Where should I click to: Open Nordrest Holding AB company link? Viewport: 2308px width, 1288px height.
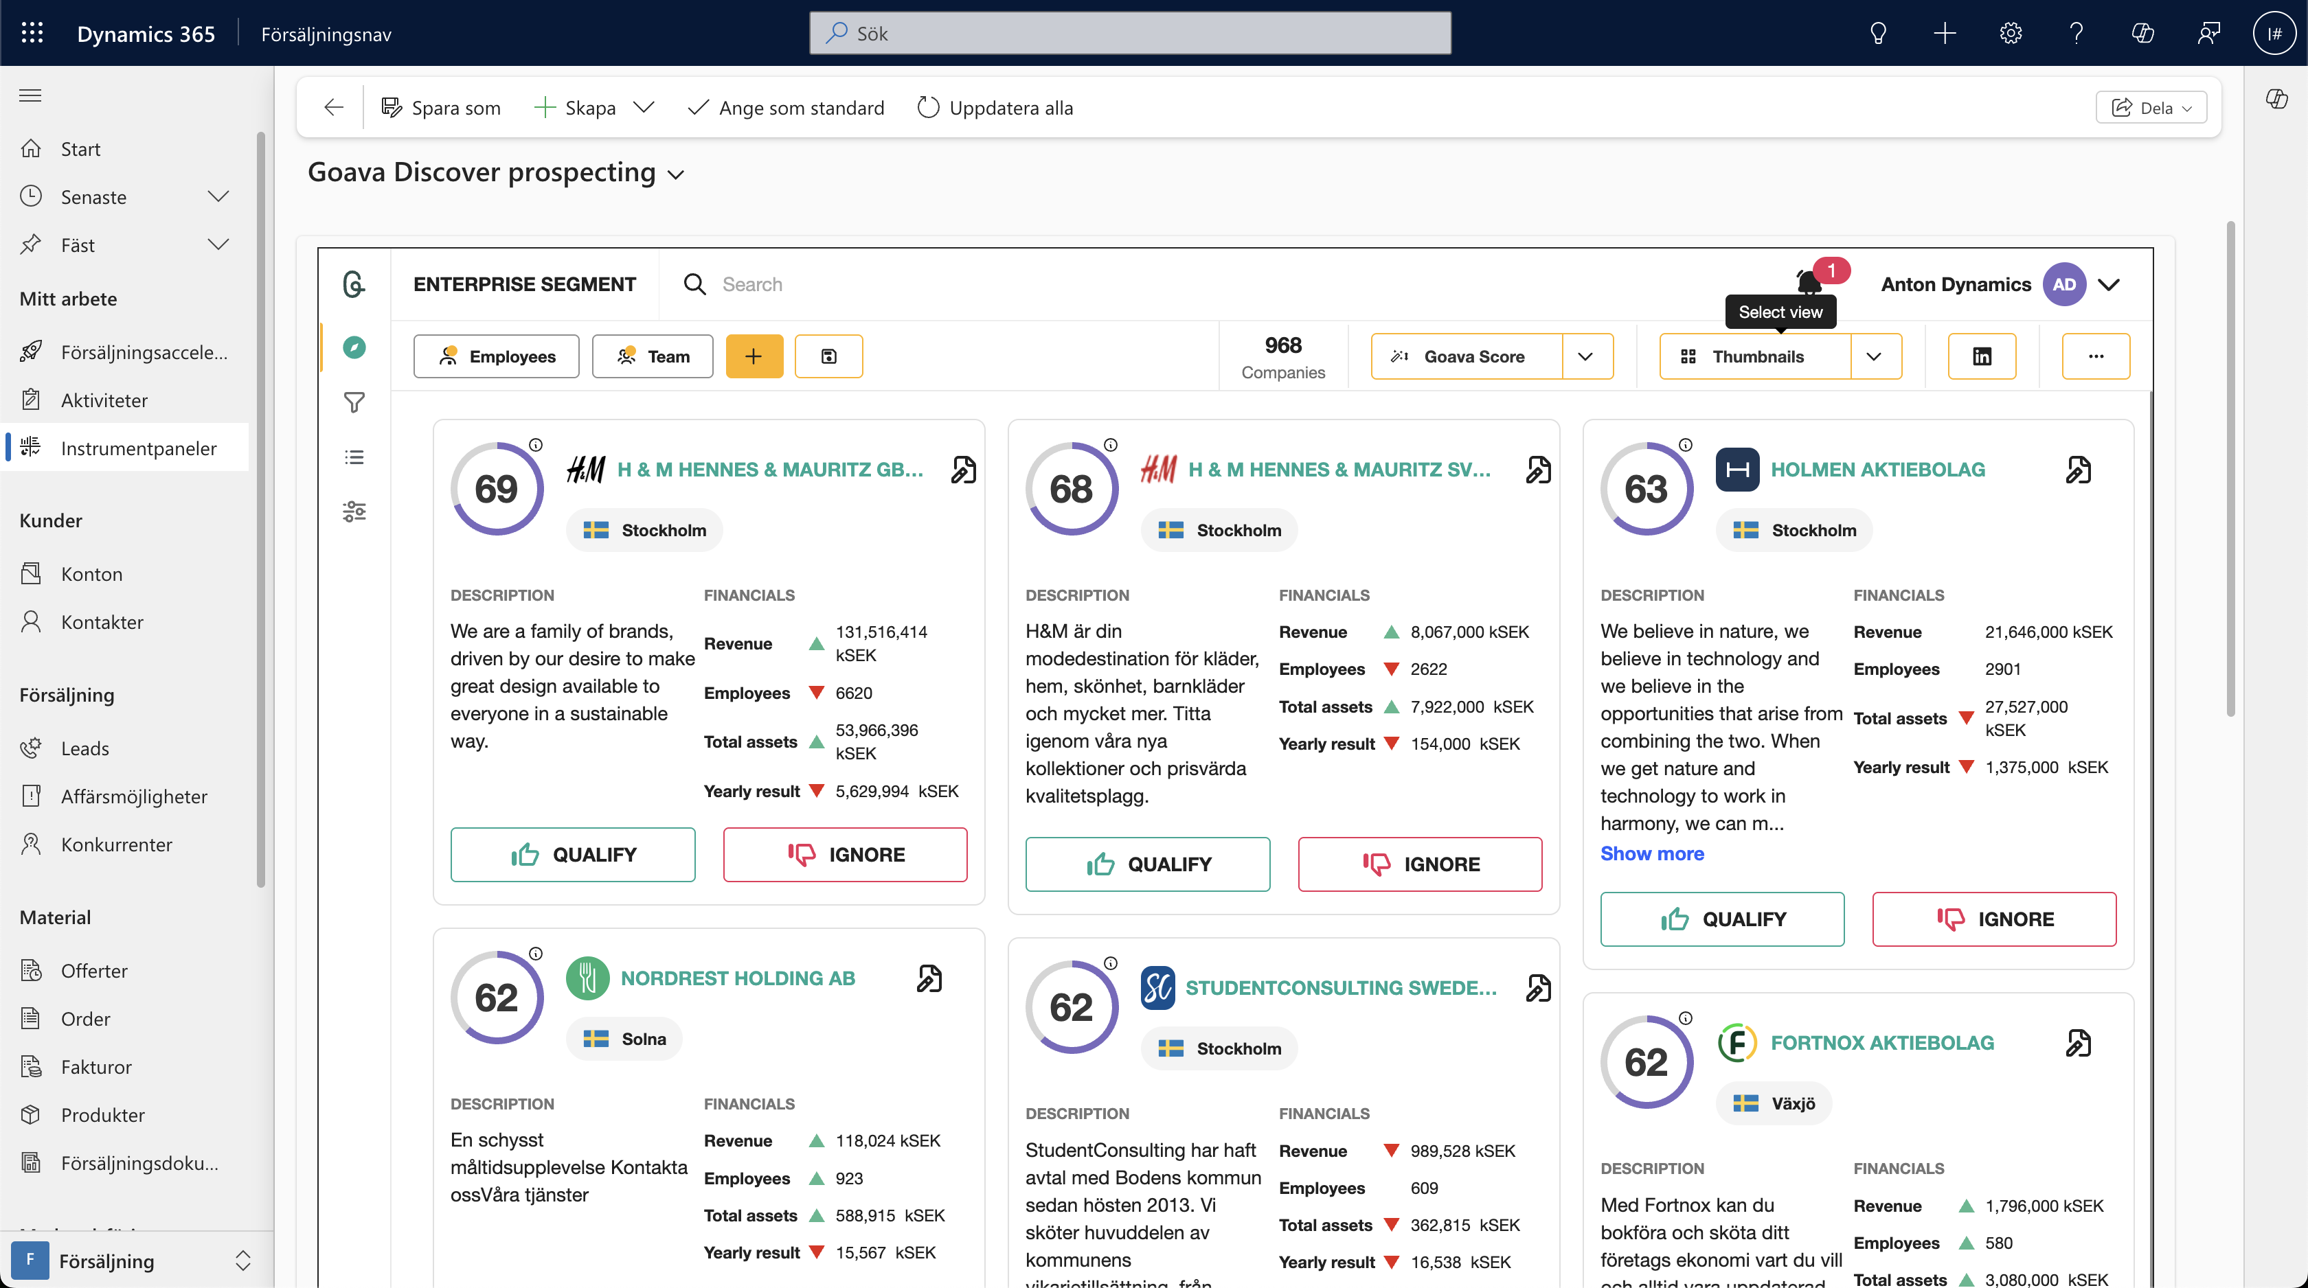pyautogui.click(x=738, y=978)
